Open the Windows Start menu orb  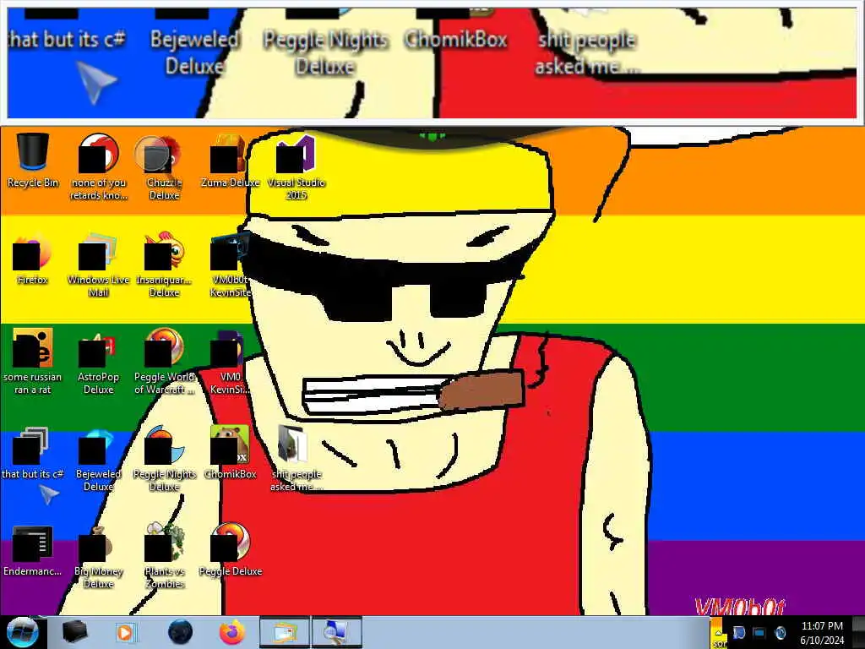pyautogui.click(x=21, y=632)
